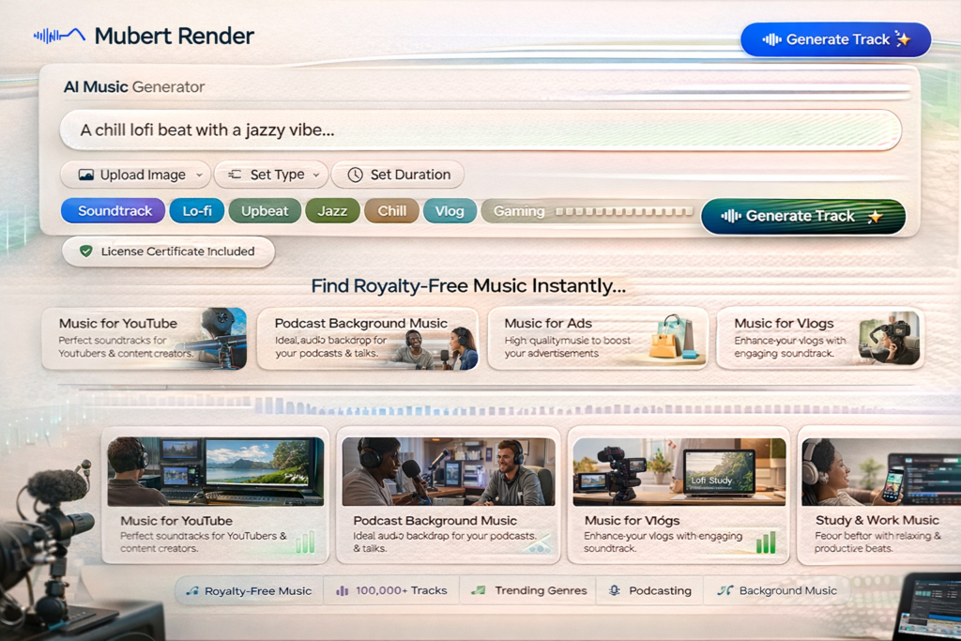Toggle the Chill genre tag

coord(391,210)
